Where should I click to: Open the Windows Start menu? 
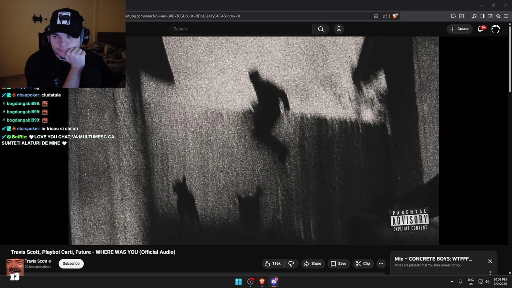pos(238,282)
